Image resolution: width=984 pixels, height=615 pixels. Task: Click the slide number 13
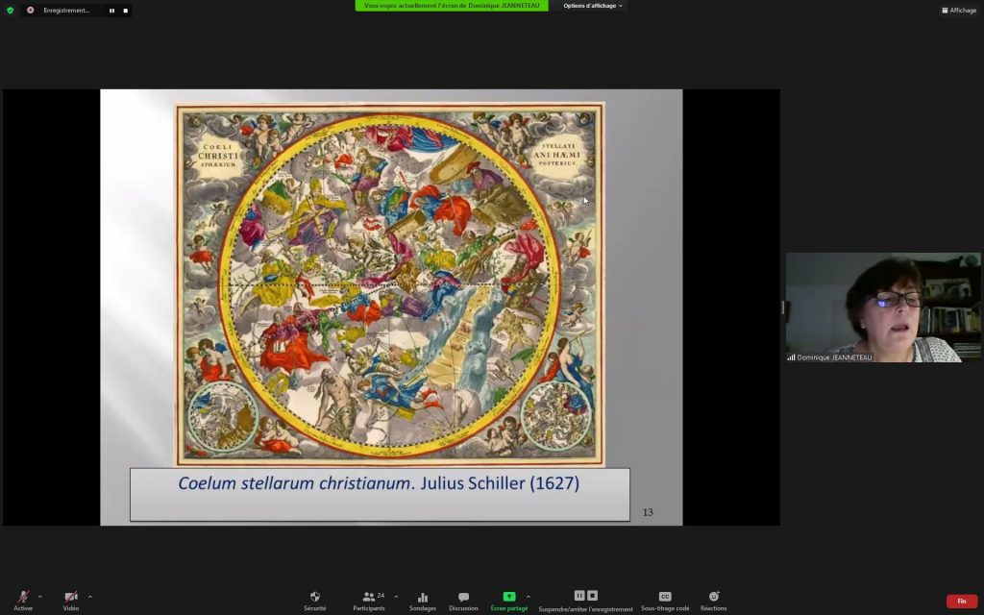pyautogui.click(x=648, y=512)
